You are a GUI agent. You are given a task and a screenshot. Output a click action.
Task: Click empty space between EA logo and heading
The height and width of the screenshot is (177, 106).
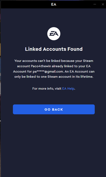54,43
